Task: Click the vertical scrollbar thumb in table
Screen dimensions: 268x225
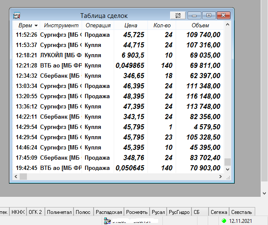Action: click(227, 162)
